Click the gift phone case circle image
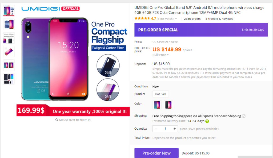The height and width of the screenshot is (158, 273). coord(108,65)
